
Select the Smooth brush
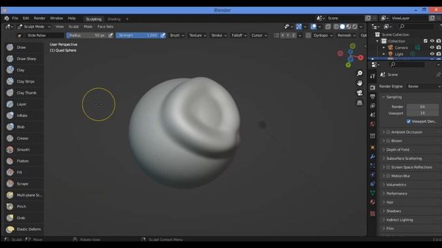pyautogui.click(x=23, y=149)
